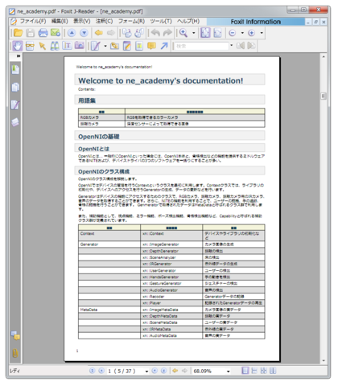Image resolution: width=338 pixels, height=386 pixels.
Task: Open the ツール(T) menu
Action: tap(161, 21)
